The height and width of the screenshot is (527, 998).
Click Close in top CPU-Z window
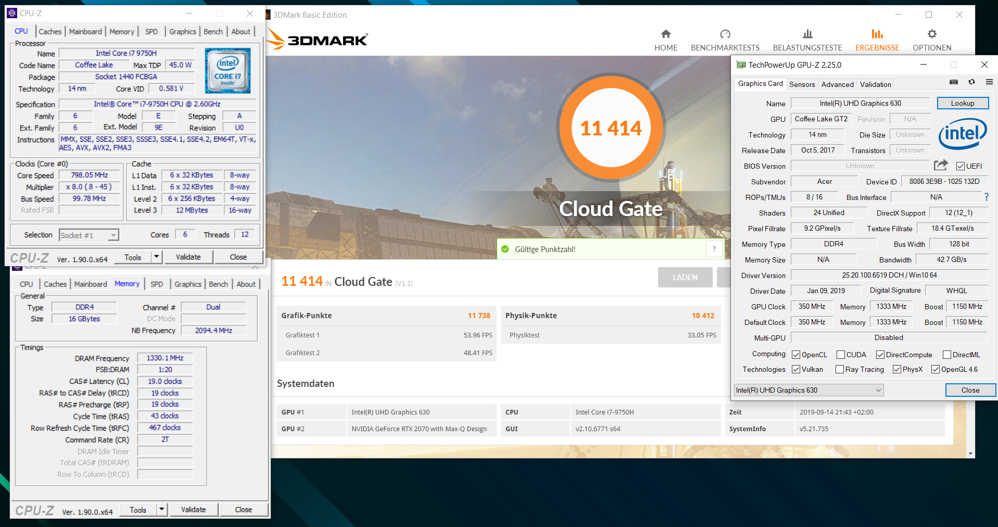pos(238,257)
